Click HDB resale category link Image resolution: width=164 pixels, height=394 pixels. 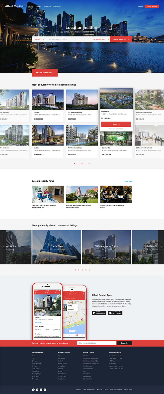pyautogui.click(x=112, y=364)
